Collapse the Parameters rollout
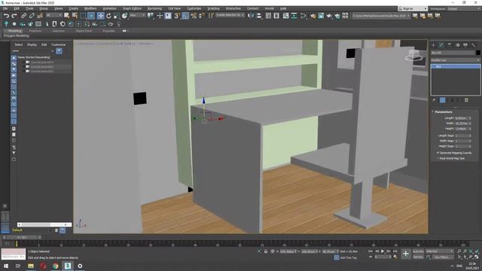This screenshot has height=271, width=482. [443, 112]
